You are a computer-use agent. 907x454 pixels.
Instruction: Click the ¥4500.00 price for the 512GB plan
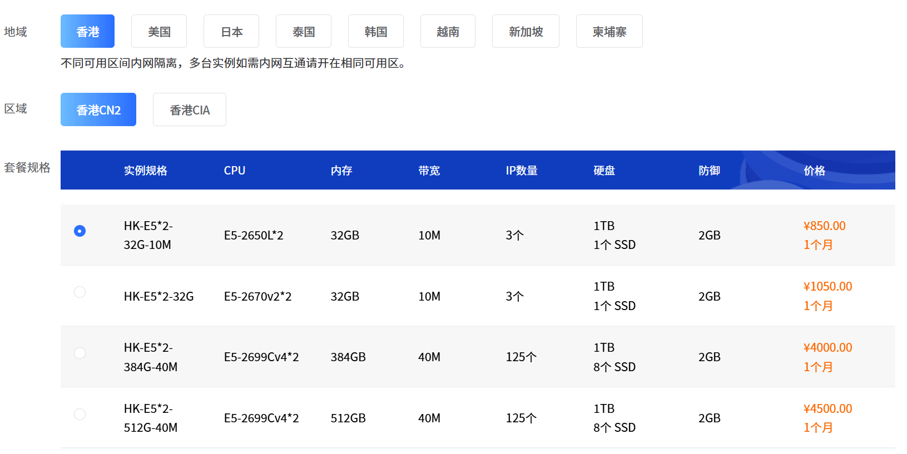tap(827, 409)
